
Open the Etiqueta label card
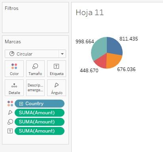click(x=57, y=69)
